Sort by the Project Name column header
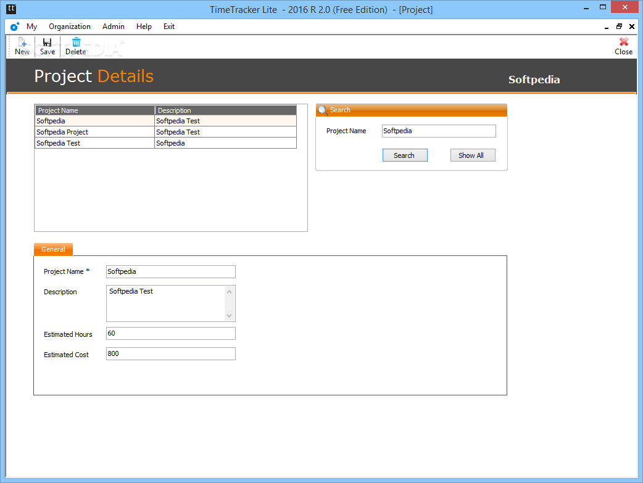The width and height of the screenshot is (643, 483). click(x=95, y=110)
